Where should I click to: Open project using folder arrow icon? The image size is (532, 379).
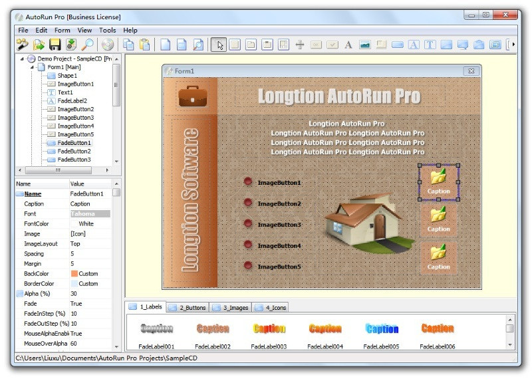pyautogui.click(x=39, y=45)
